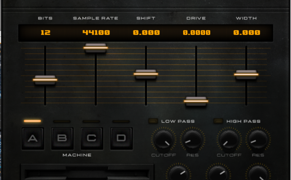Enable the Low Pass filter toggle
The image size is (291, 180).
point(153,121)
